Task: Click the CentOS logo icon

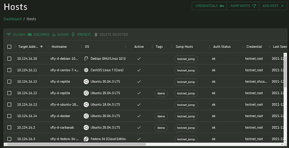Action: click(x=86, y=70)
